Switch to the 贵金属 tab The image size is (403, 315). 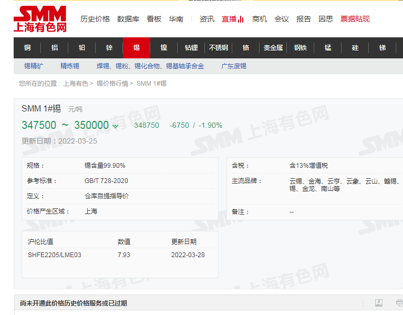point(273,48)
